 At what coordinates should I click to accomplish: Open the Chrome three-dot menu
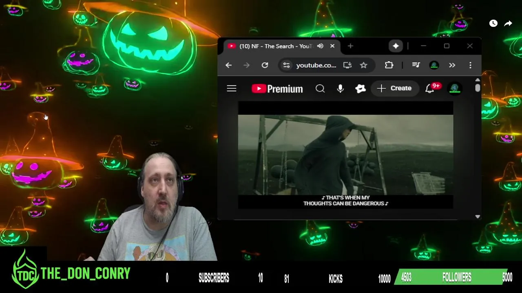click(x=470, y=65)
